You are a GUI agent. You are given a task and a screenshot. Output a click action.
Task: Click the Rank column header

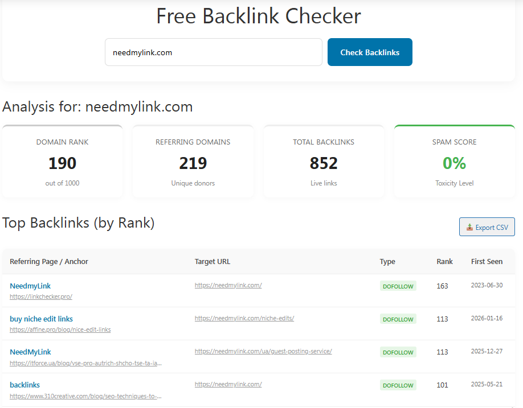pyautogui.click(x=444, y=262)
